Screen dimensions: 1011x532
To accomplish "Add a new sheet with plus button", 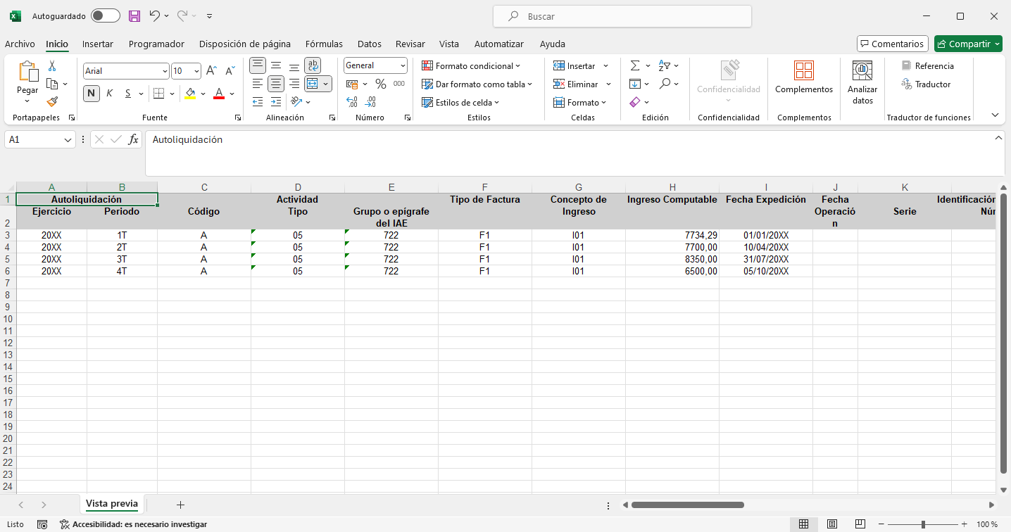I will pyautogui.click(x=180, y=505).
